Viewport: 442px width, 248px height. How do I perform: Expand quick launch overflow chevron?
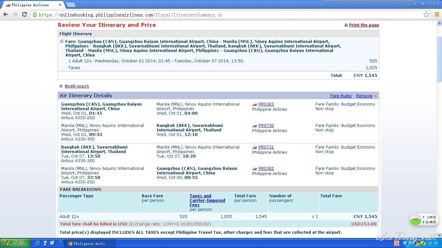tap(61, 241)
